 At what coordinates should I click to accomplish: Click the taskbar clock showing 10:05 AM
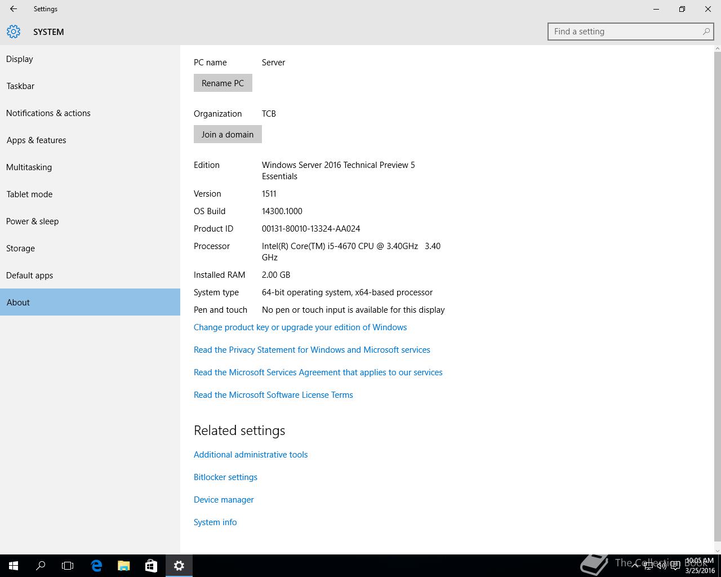coord(700,566)
